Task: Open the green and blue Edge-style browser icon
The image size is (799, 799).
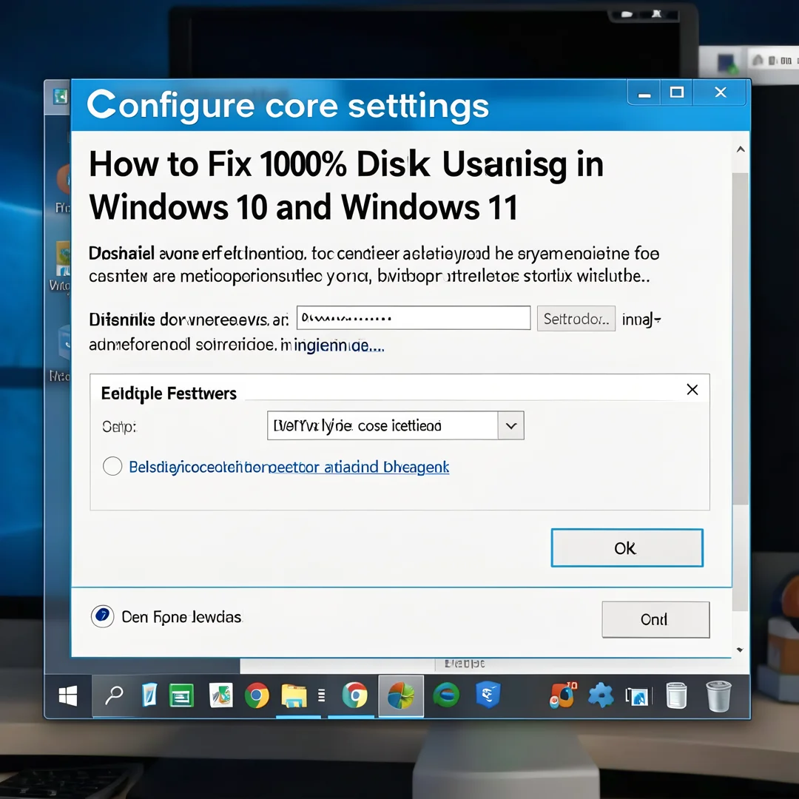Action: pyautogui.click(x=446, y=695)
